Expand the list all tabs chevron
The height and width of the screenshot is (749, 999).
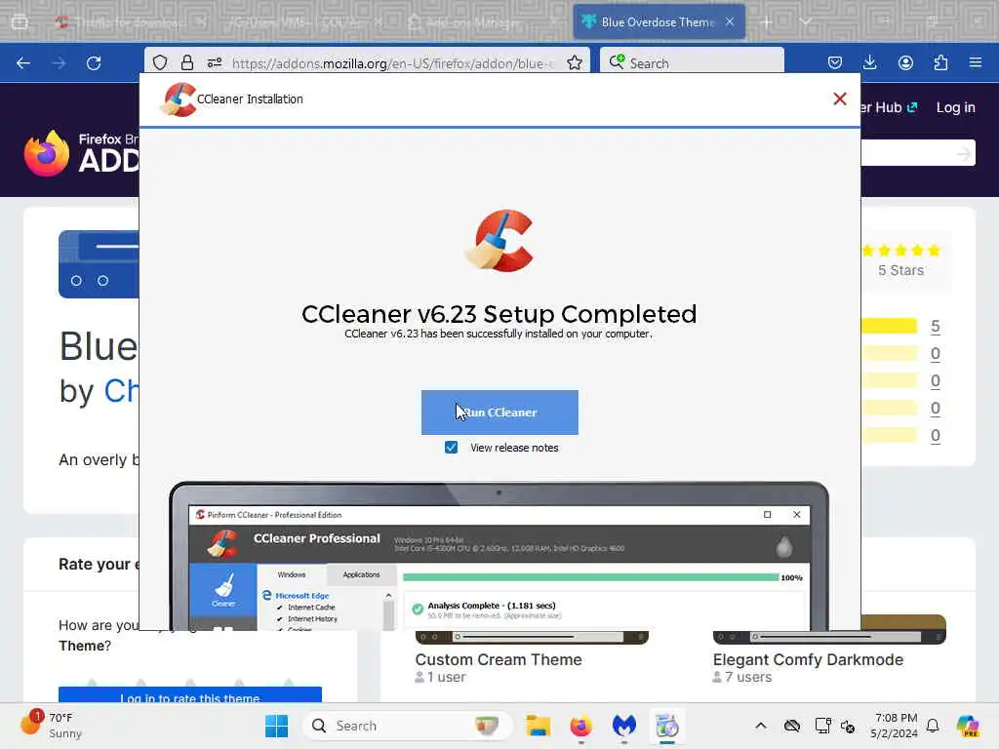[x=806, y=21]
